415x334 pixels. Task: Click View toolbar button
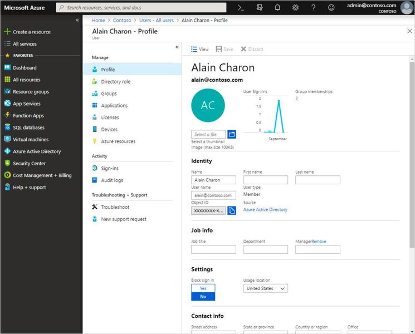click(200, 49)
